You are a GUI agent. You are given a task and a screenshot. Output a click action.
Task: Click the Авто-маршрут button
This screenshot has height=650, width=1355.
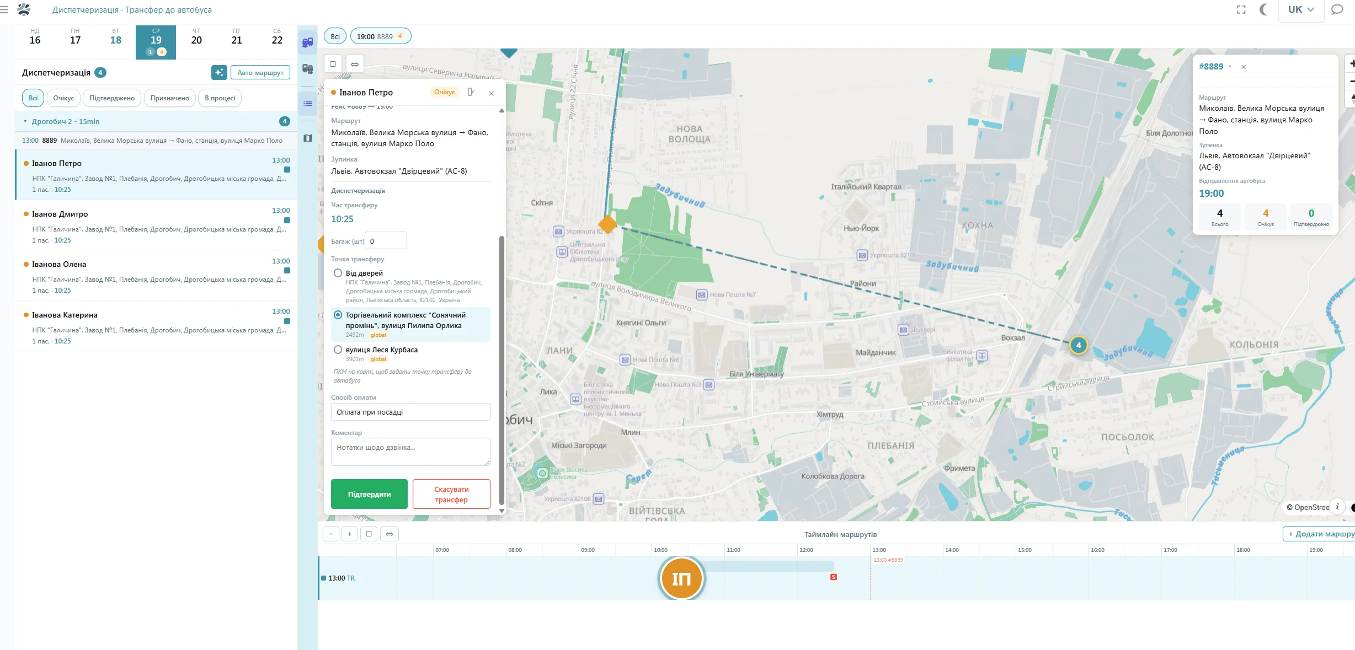[x=260, y=72]
